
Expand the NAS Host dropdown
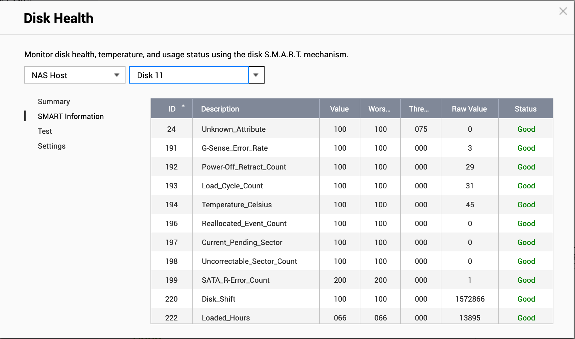(x=75, y=75)
